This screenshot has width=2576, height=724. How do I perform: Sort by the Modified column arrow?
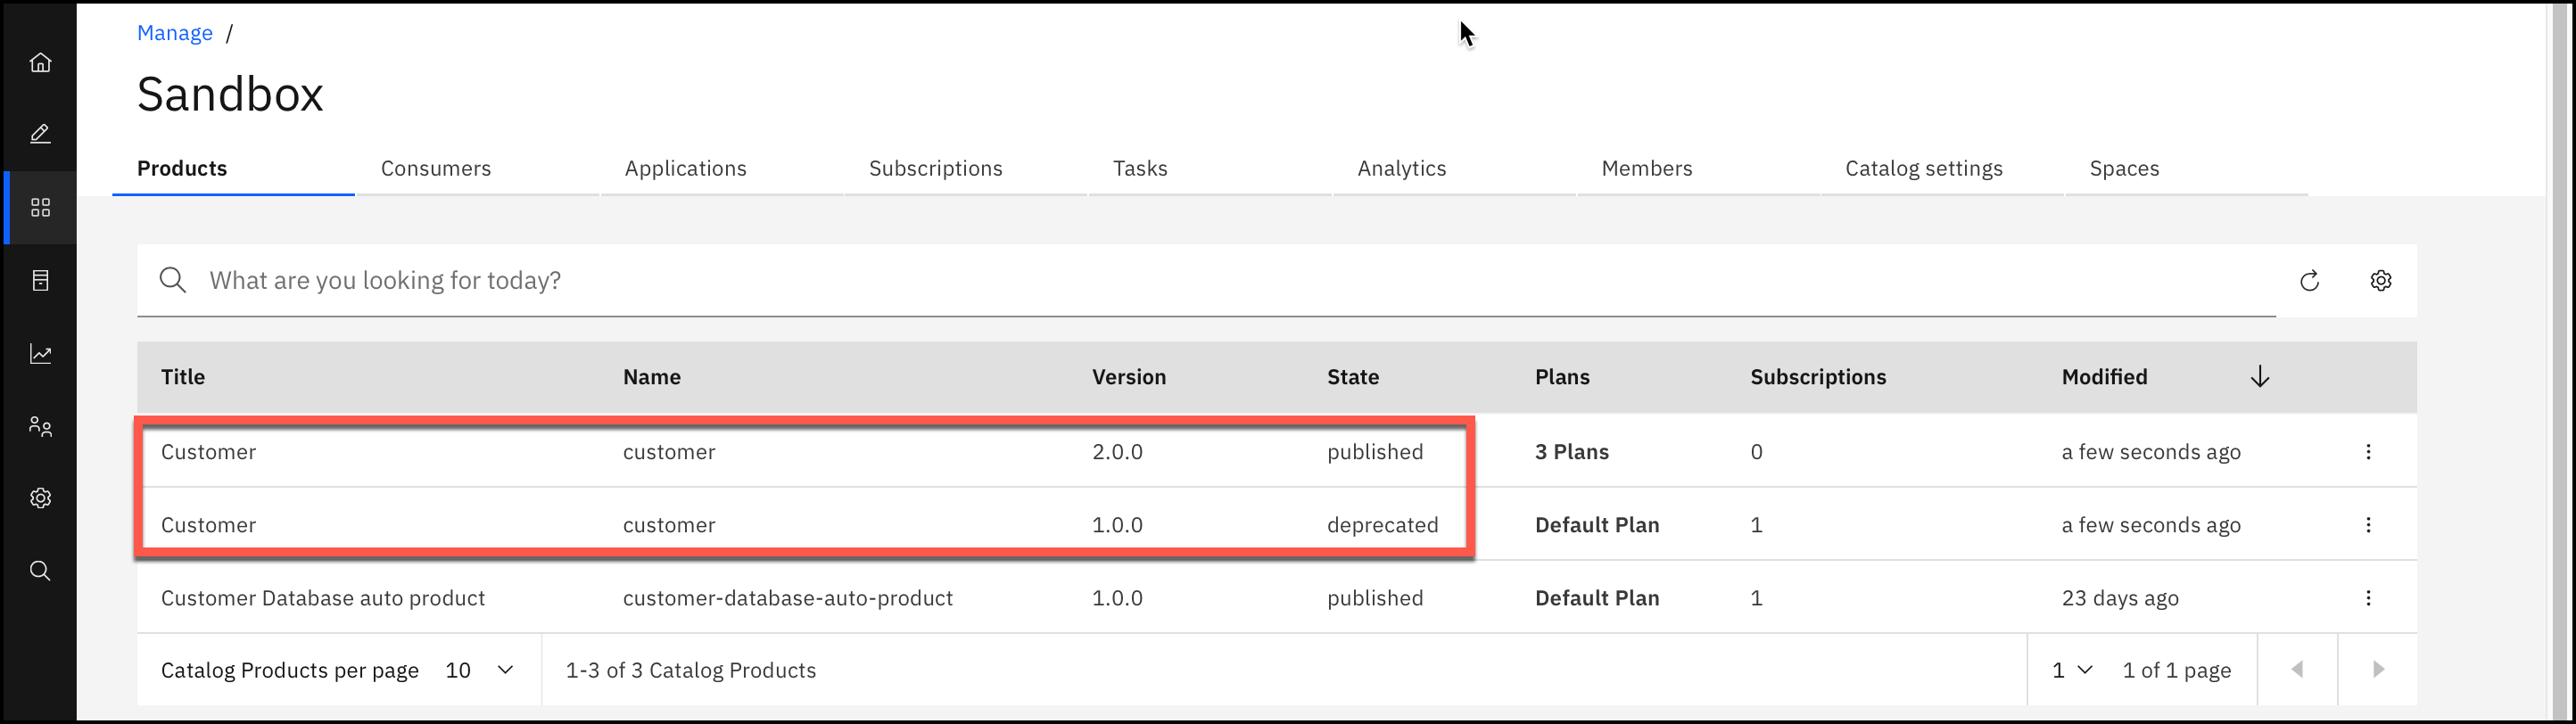[x=2260, y=377]
